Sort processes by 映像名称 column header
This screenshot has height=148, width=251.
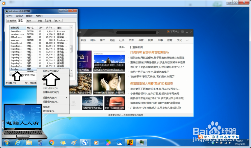point(18,28)
